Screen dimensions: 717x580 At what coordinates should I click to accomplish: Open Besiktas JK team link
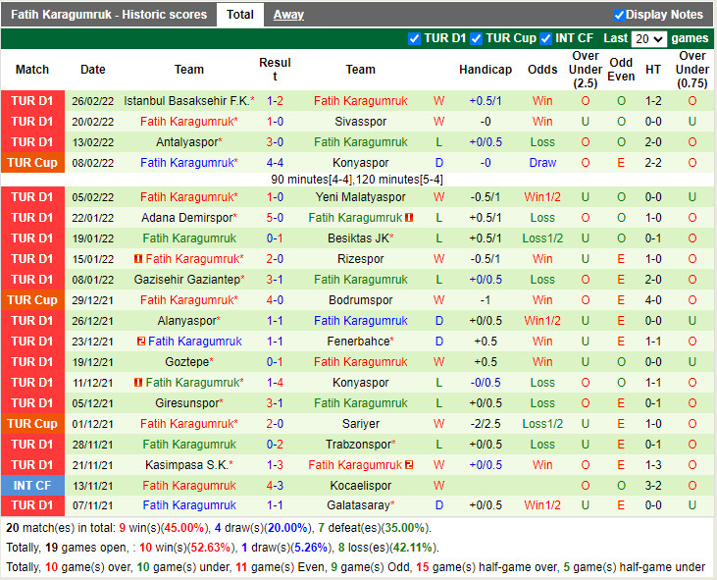(358, 238)
